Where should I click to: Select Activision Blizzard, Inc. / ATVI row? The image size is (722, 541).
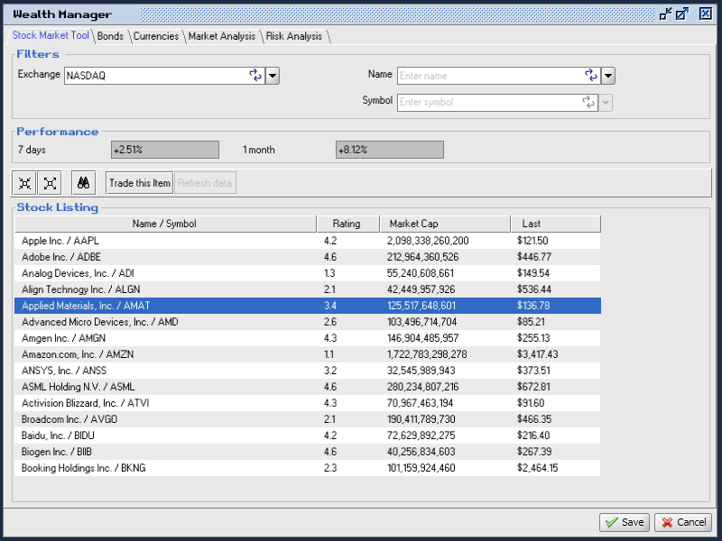tap(308, 403)
